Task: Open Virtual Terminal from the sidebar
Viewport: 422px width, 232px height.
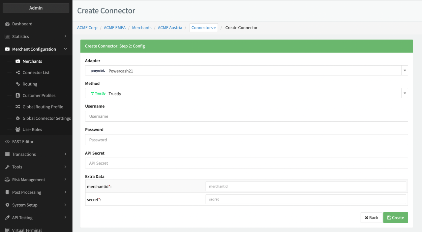Action: (27, 230)
